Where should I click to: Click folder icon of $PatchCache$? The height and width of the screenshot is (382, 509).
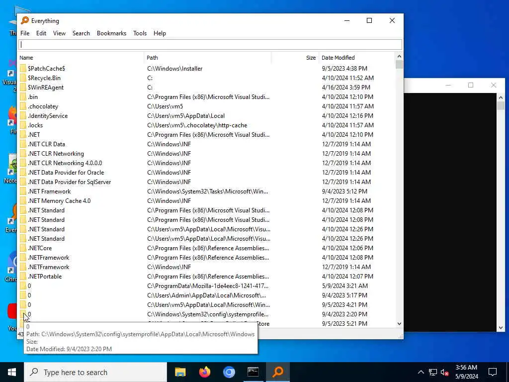[23, 69]
